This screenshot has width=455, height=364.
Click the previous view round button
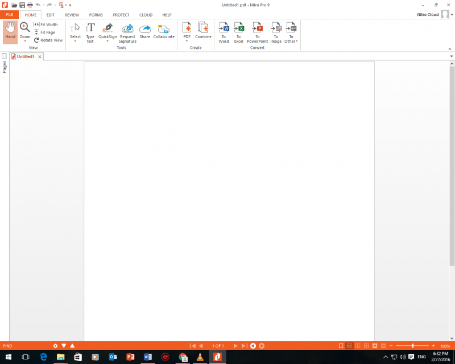253,346
